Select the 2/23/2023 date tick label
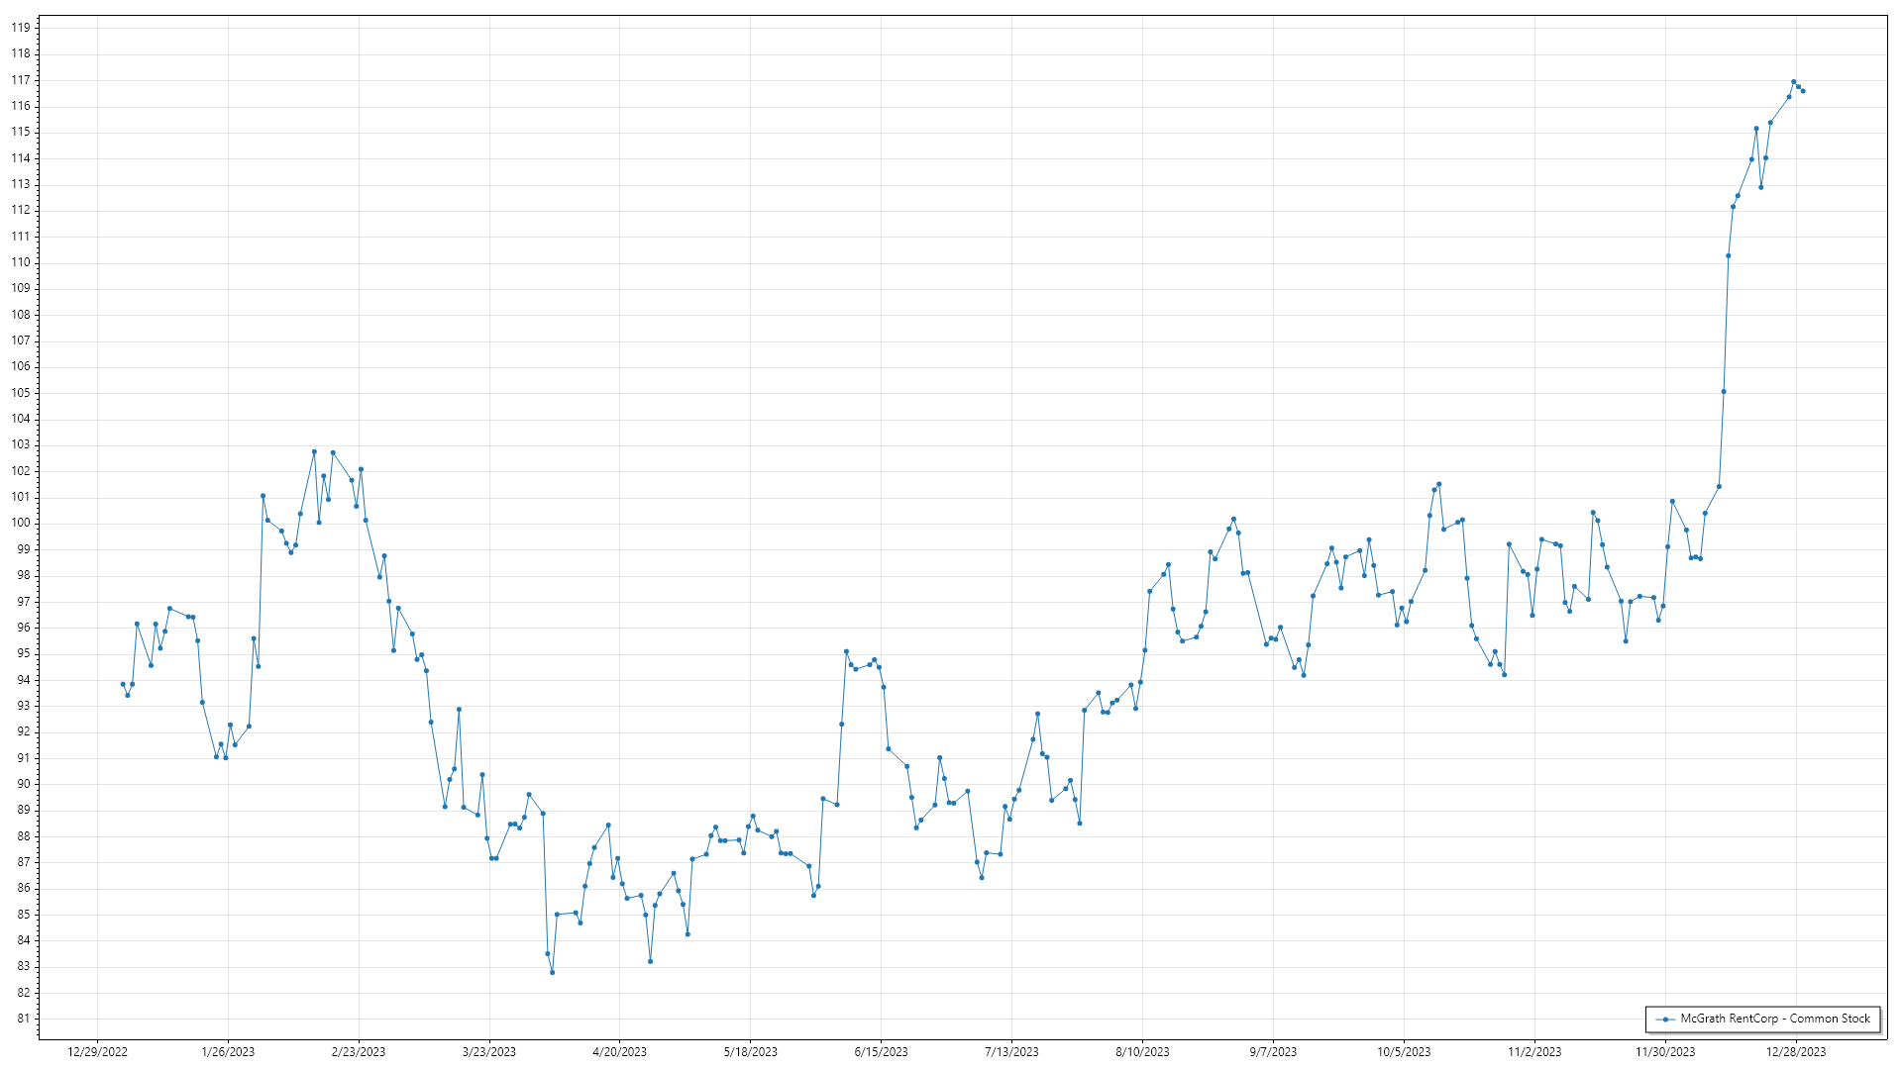 359,1052
